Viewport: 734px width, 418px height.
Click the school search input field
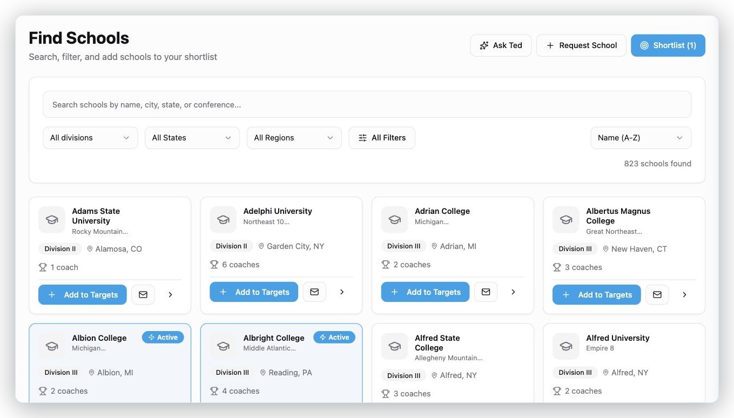point(367,104)
